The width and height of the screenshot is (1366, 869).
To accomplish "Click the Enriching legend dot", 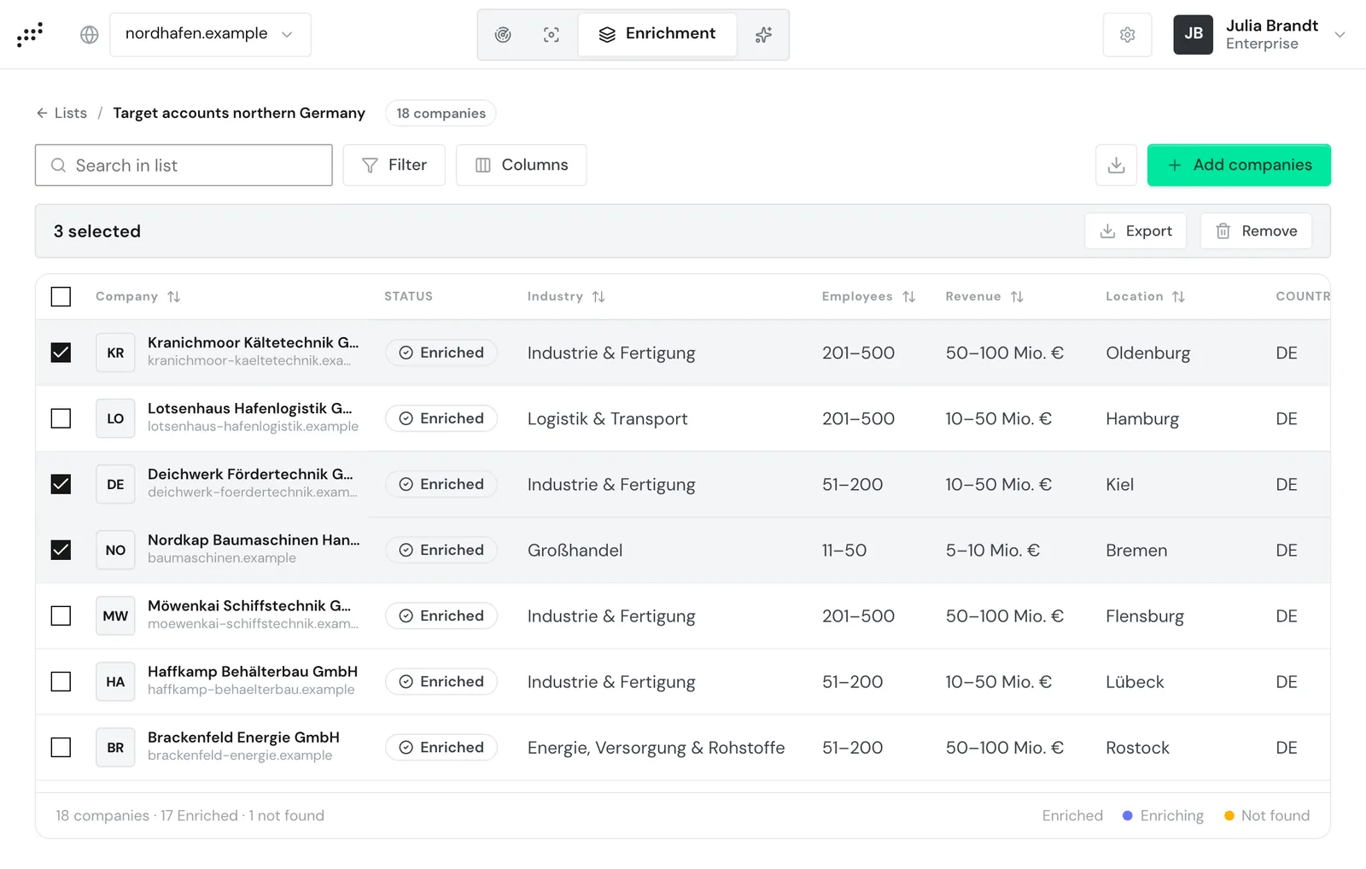I will (1127, 816).
